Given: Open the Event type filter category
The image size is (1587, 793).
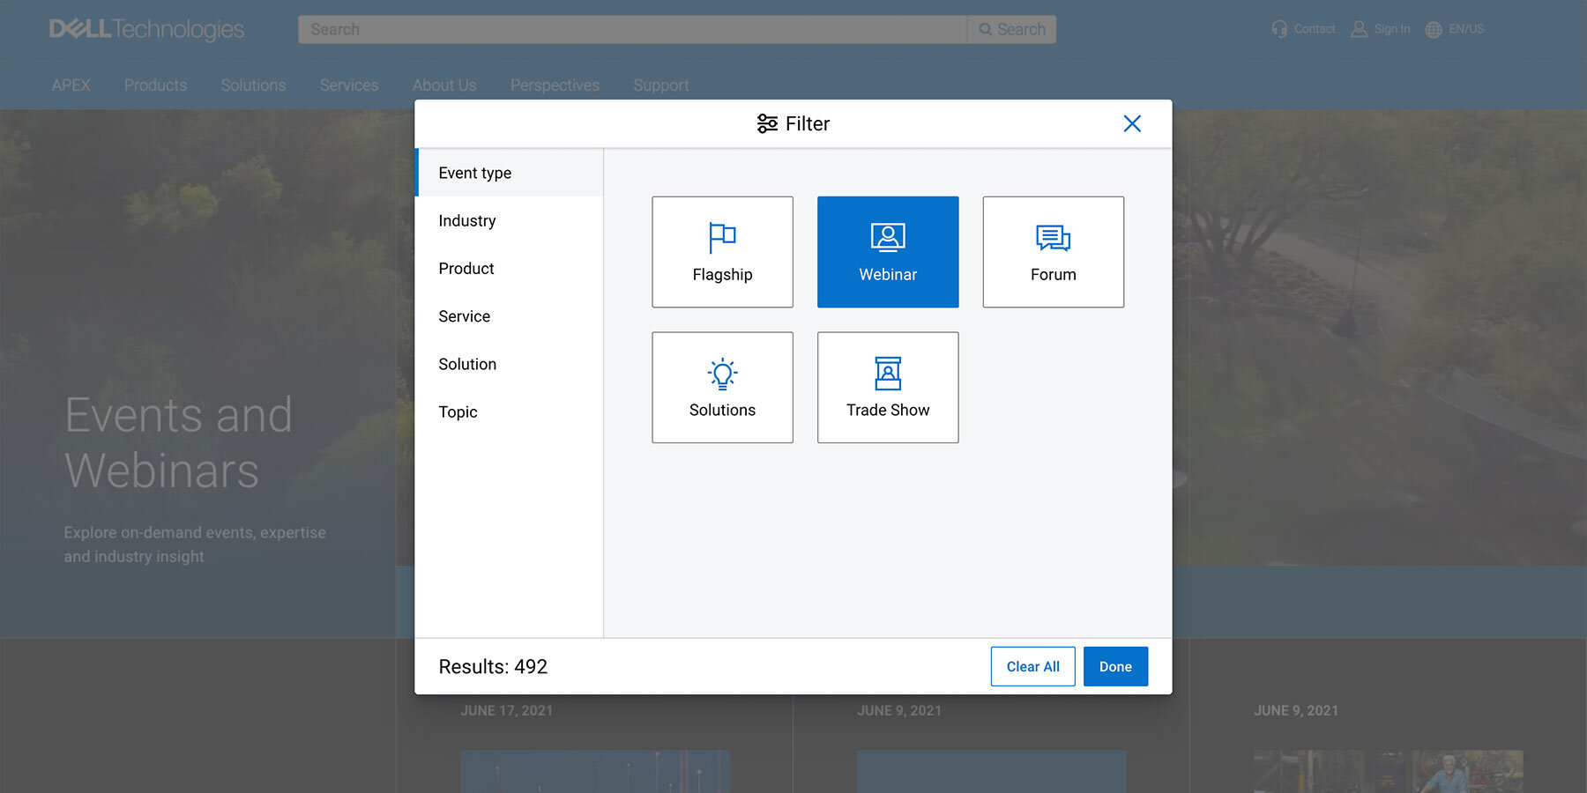Looking at the screenshot, I should click(x=509, y=173).
